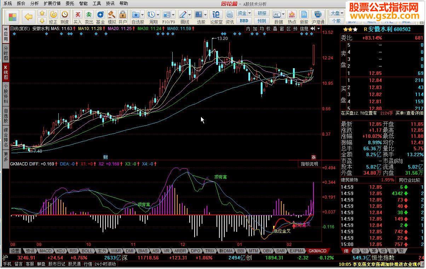Toggle the 区 range statistics option
Screen dimensions: 426x269
click(x=289, y=29)
